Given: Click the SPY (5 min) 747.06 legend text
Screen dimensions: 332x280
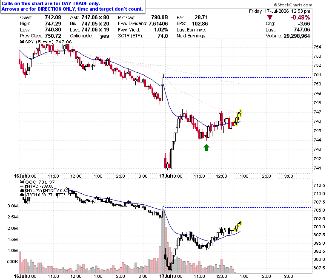Looking at the screenshot, I should point(48,42).
